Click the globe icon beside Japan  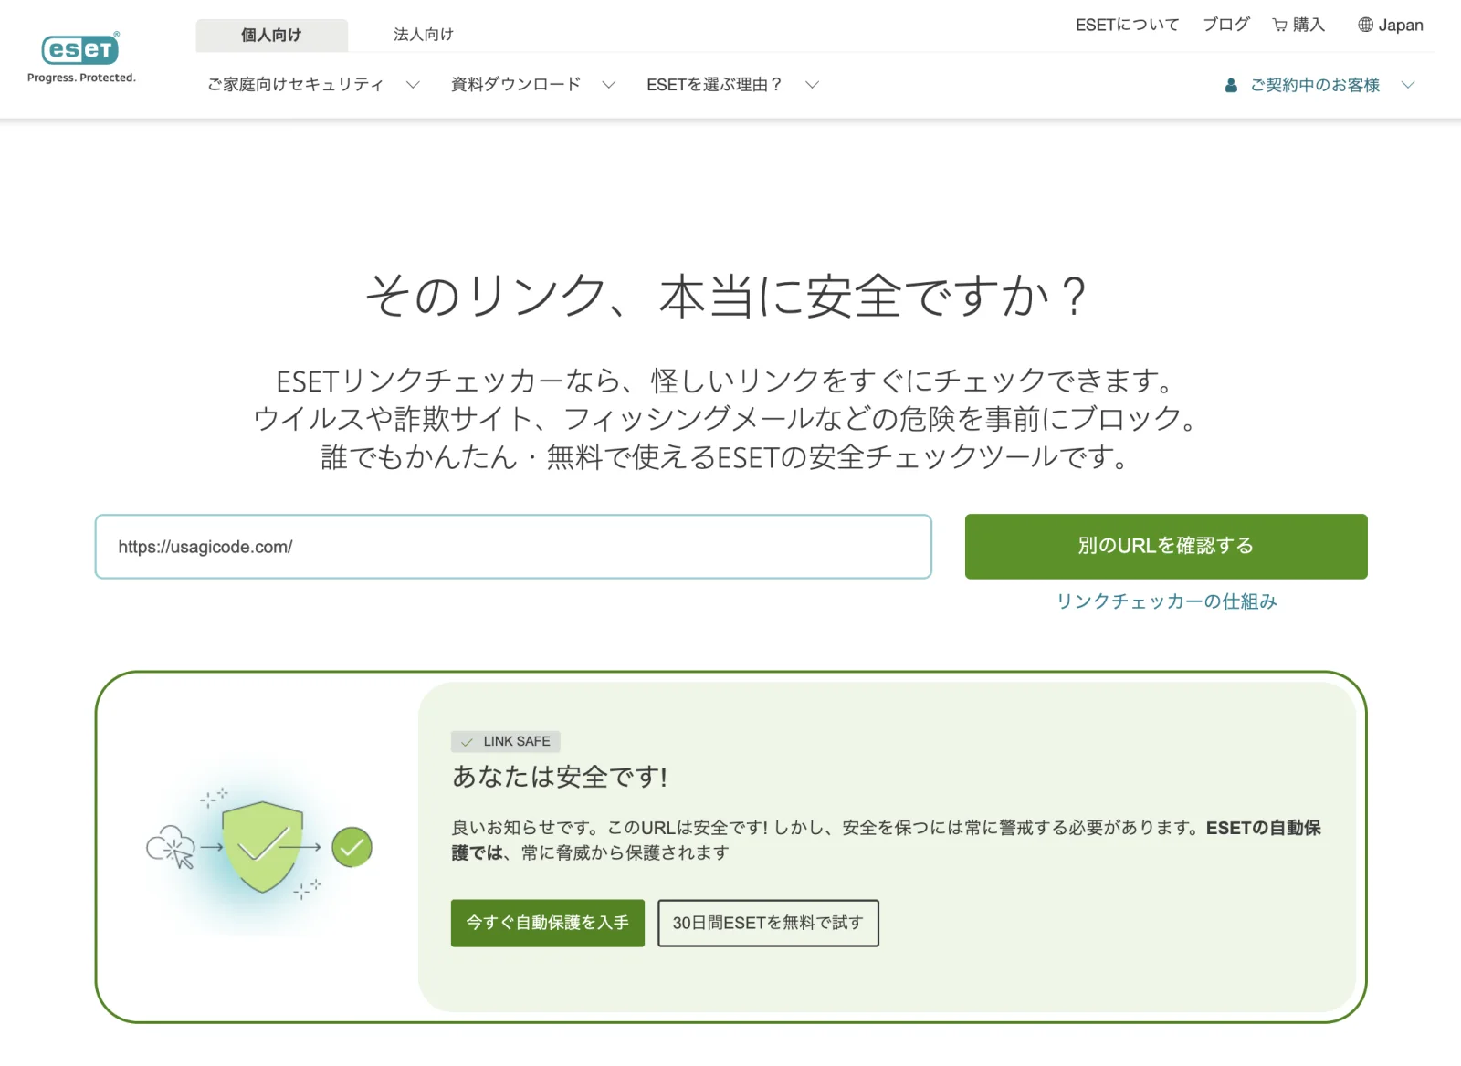coord(1365,25)
